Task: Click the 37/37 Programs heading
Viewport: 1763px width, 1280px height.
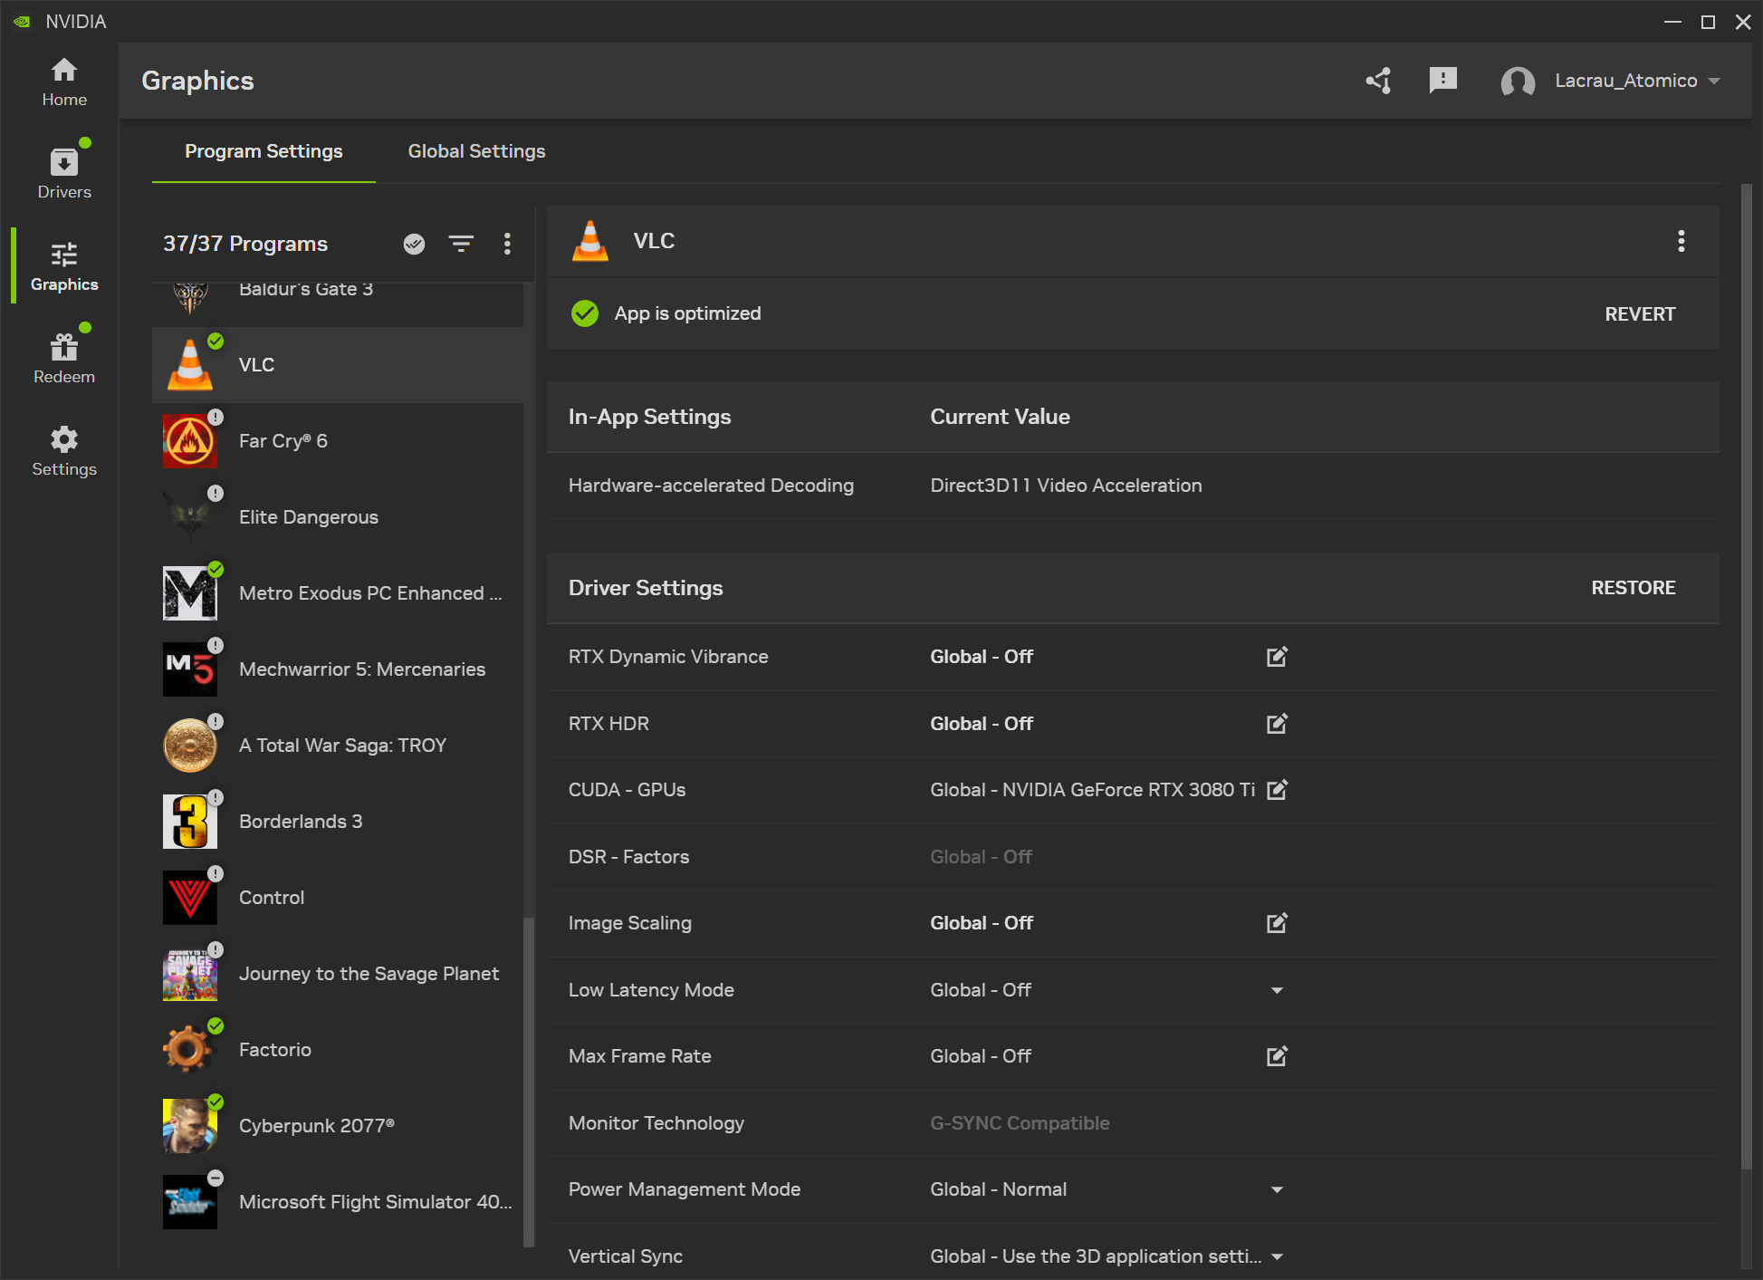Action: click(x=245, y=244)
